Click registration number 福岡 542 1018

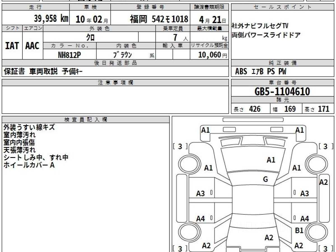coord(159,19)
